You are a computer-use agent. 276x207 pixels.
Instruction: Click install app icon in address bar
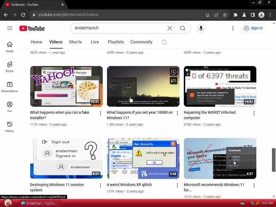pos(207,15)
